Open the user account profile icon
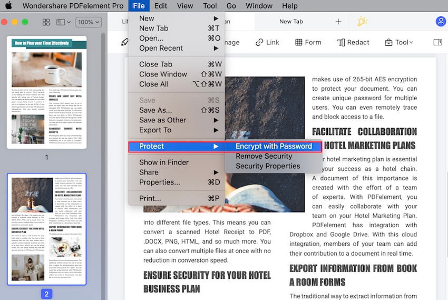The height and width of the screenshot is (300, 448). 441,21
